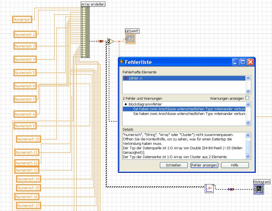272x211 pixels.
Task: Click the Numerisch 12 control terminal
Action: (27, 163)
